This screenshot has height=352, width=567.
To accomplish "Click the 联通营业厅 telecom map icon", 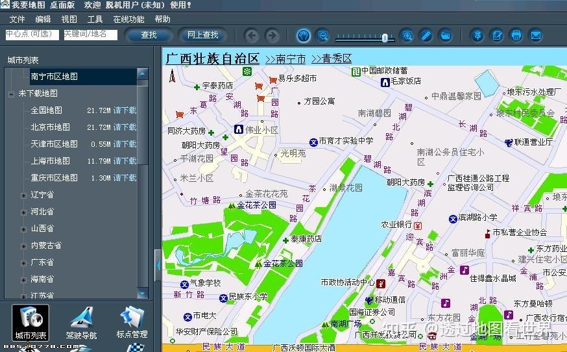I will (x=509, y=143).
